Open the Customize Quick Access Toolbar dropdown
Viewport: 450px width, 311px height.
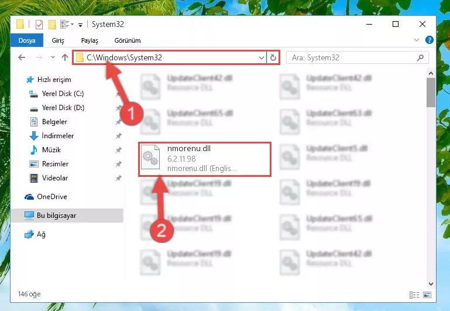80,25
